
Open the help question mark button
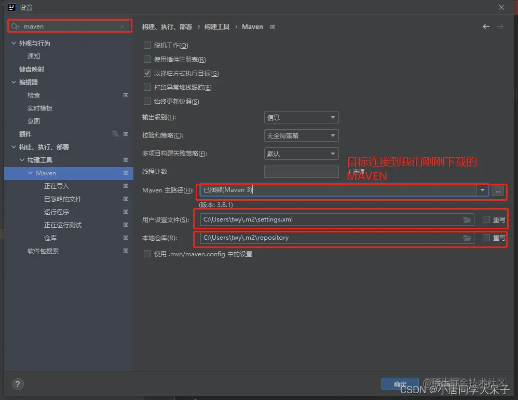18,384
